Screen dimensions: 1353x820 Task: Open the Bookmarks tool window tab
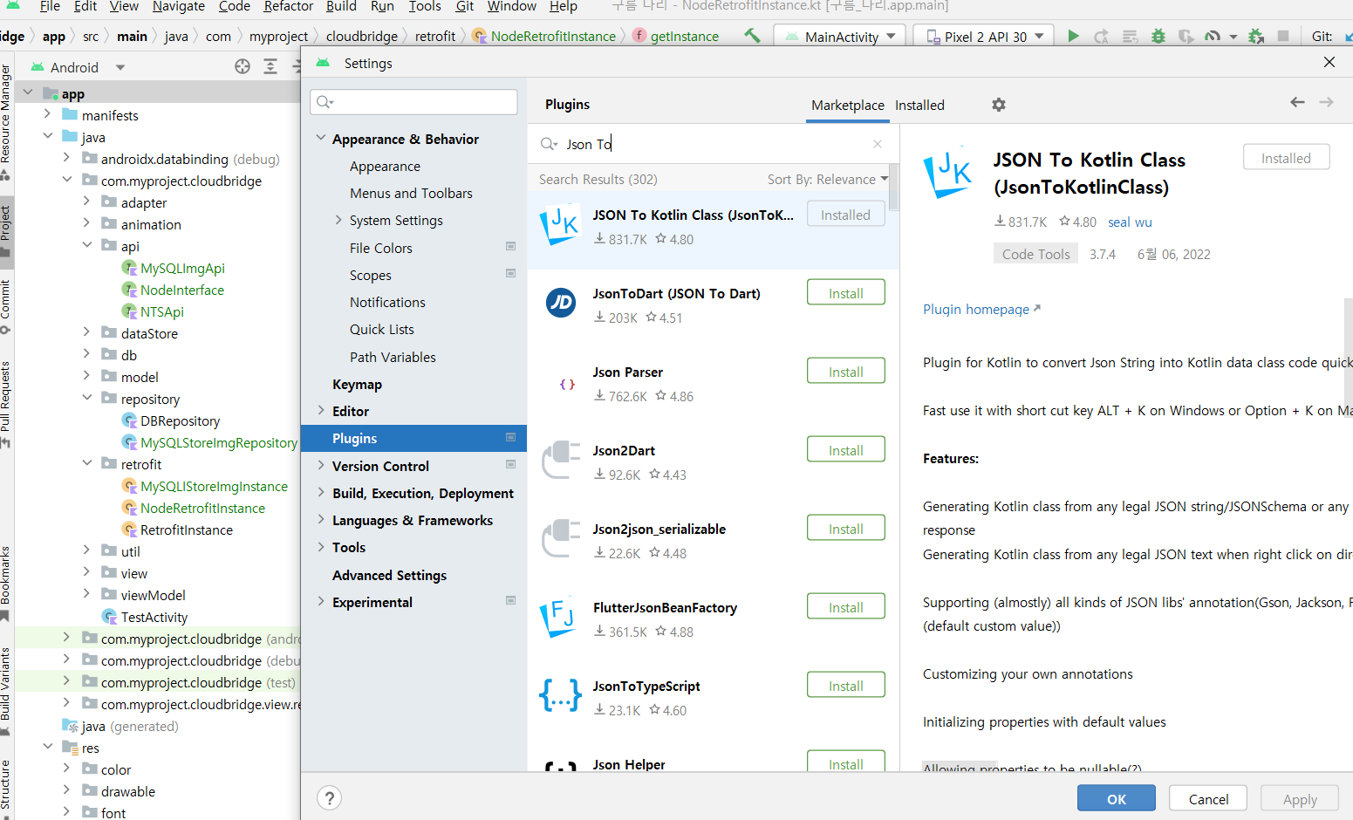6,583
